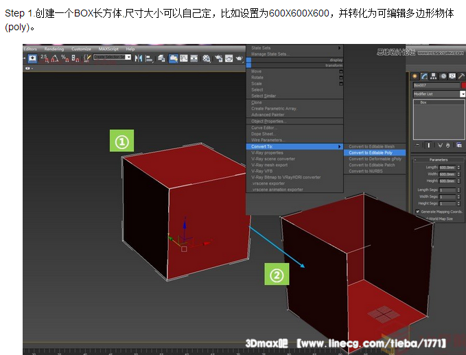Viewport: 466px width, 355px height.
Task: Switch to the Create panel tab
Action: [x=415, y=76]
